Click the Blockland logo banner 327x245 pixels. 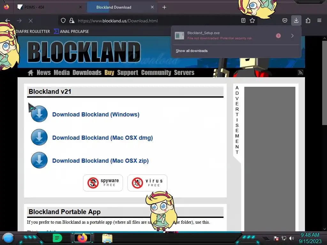click(x=84, y=52)
